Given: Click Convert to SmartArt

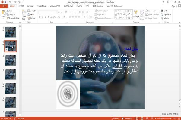Looking at the screenshot, I should [x=103, y=18].
